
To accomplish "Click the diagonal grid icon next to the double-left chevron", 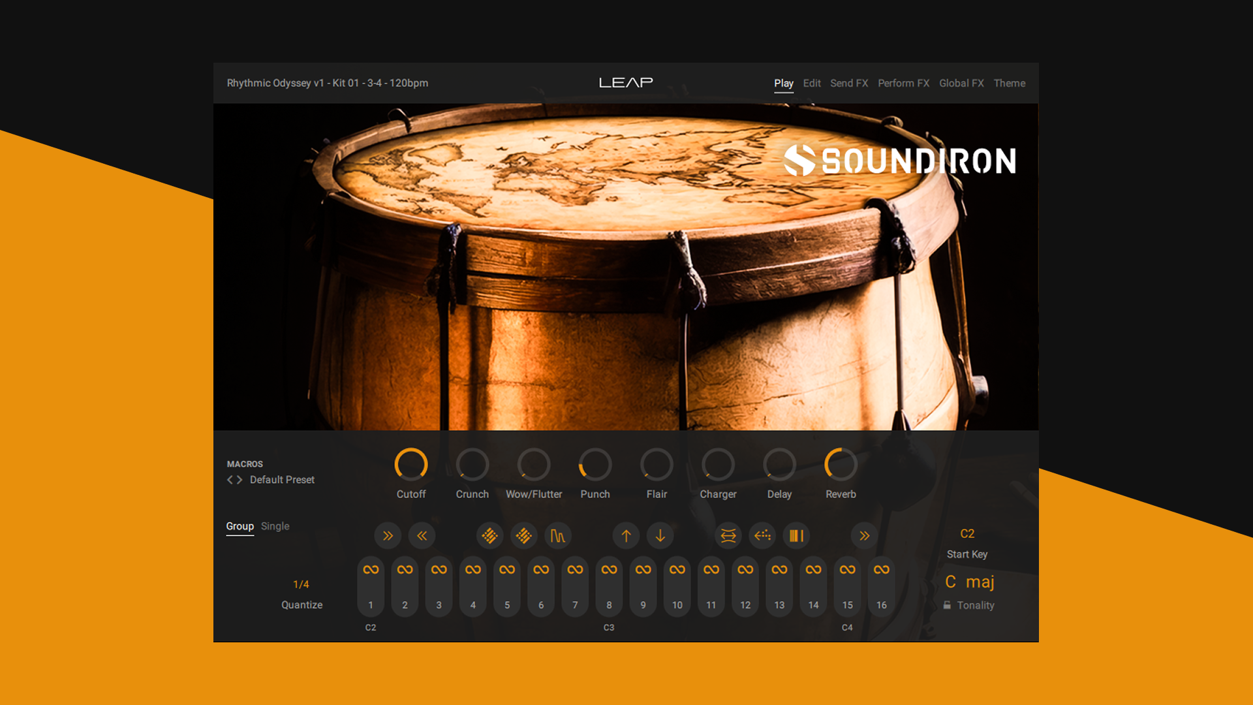I will 489,536.
